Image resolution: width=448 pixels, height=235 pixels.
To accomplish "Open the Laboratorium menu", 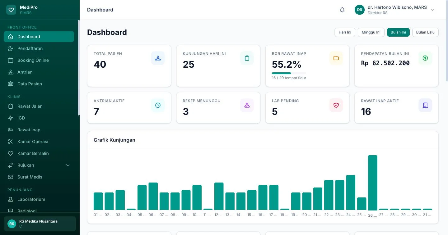I will 39,199.
